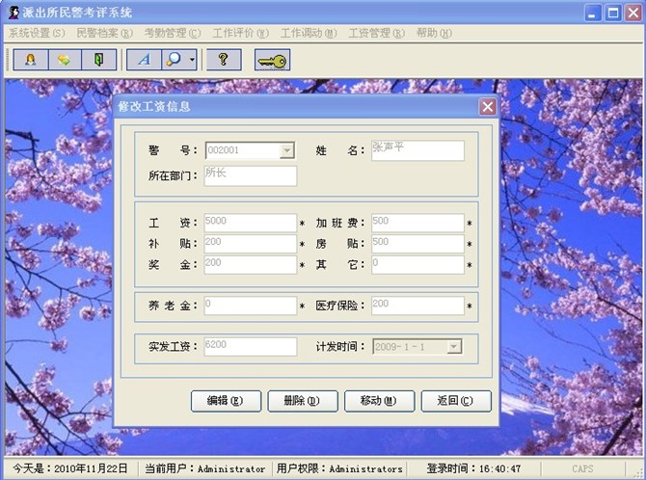The height and width of the screenshot is (480, 646).
Task: Click the 登录时间 16:40:47 status text
Action: 473,468
